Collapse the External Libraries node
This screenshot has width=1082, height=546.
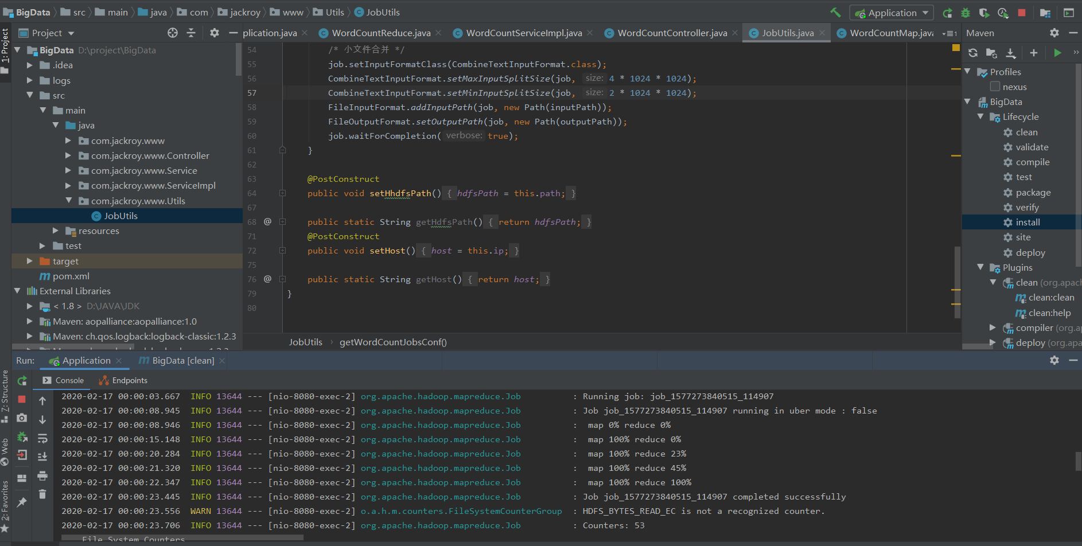pyautogui.click(x=17, y=291)
